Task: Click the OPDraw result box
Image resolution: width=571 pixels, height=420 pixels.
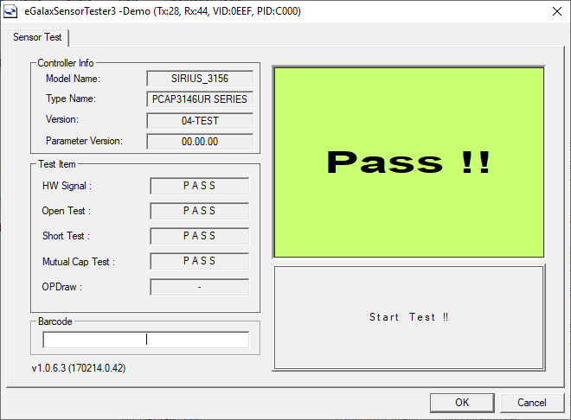Action: (x=199, y=287)
